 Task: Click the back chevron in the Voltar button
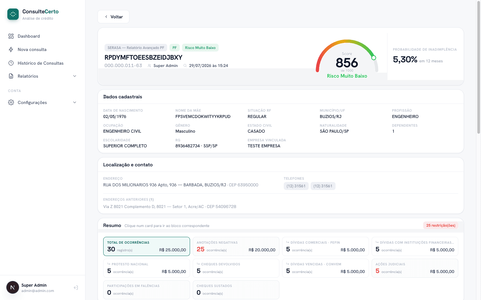106,17
